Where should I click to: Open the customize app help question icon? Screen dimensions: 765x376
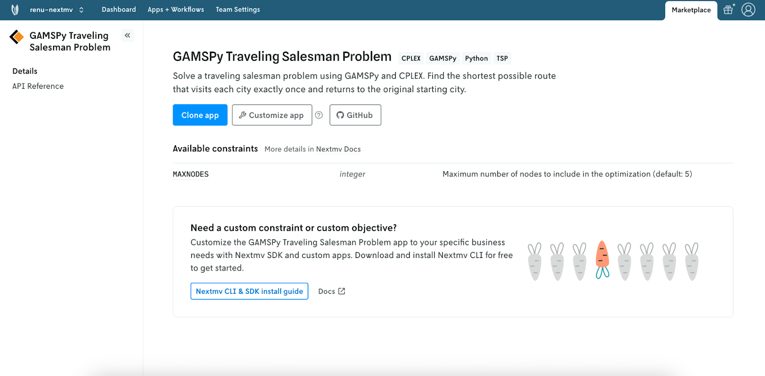pos(319,115)
